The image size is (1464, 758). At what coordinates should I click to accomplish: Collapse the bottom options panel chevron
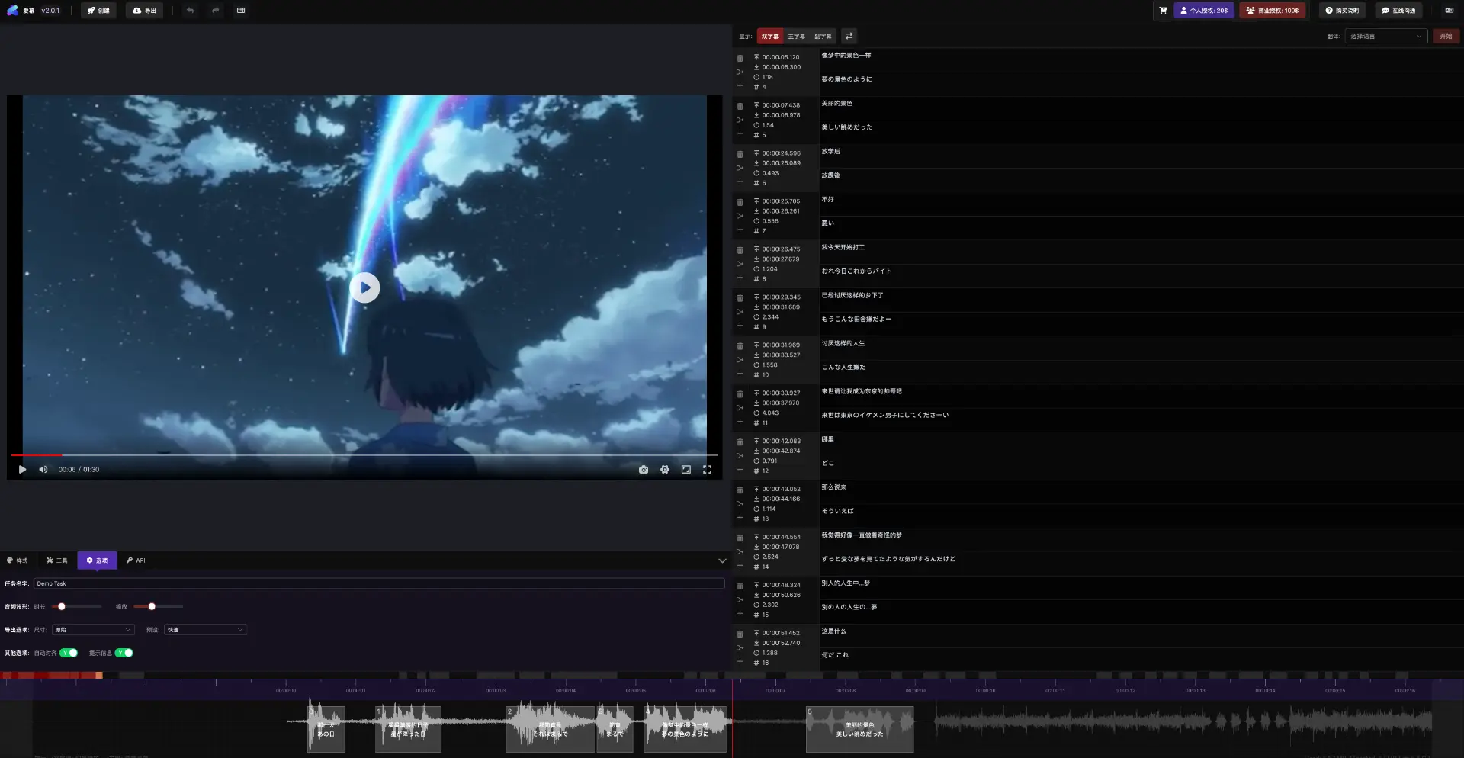point(722,560)
